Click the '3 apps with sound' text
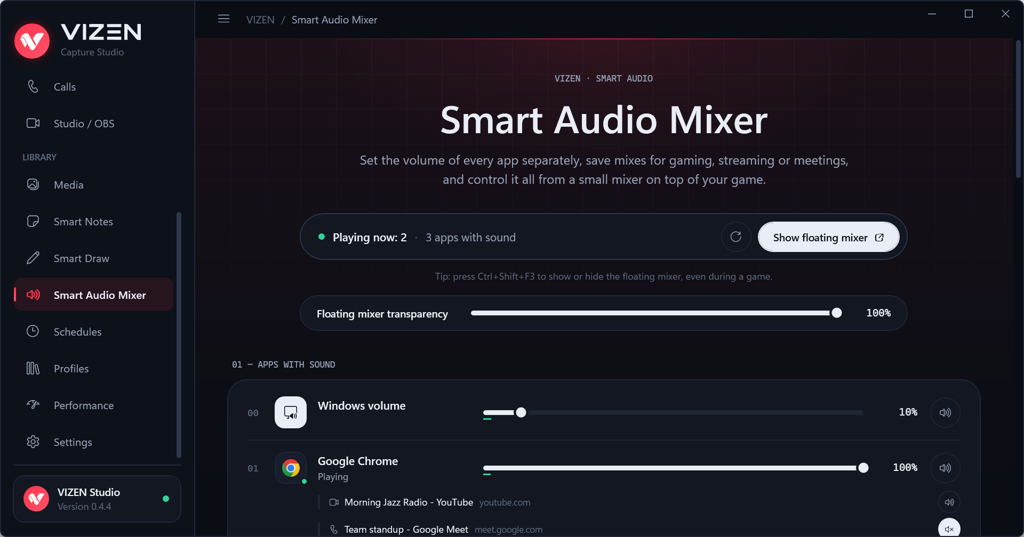Viewport: 1024px width, 537px height. tap(470, 238)
